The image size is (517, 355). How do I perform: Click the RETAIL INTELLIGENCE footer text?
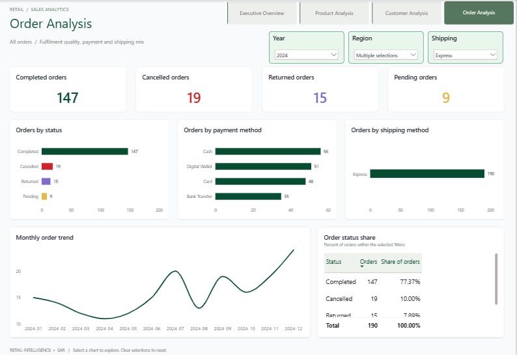30,350
